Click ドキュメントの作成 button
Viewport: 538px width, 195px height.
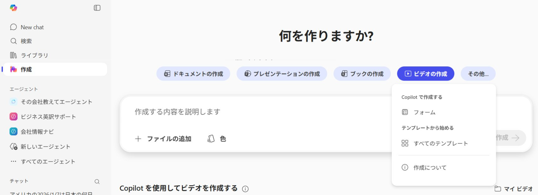[x=193, y=74]
